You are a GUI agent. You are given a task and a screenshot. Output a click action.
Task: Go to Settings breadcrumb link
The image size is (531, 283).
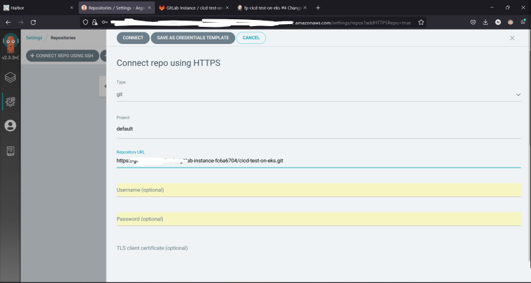tap(34, 38)
